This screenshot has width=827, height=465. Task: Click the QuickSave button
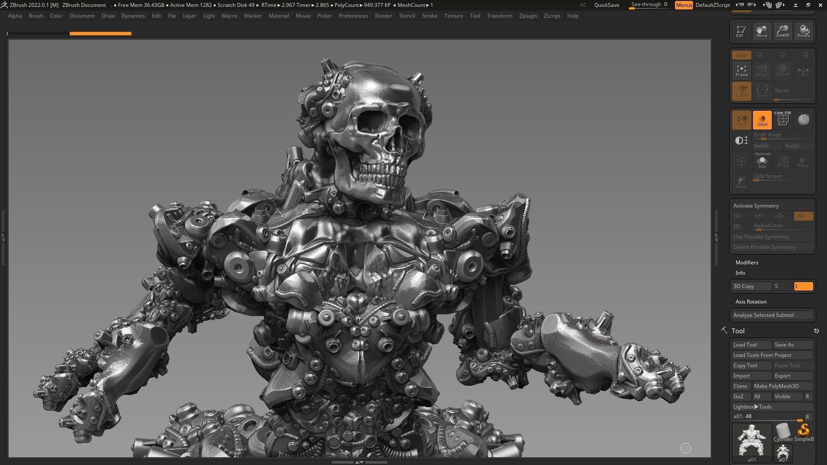[x=606, y=5]
